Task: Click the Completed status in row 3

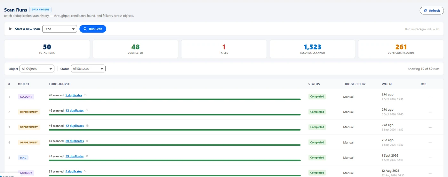Action: pos(317,127)
